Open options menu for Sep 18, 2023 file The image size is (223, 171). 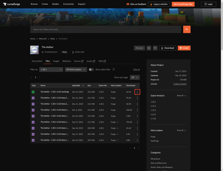point(137,128)
